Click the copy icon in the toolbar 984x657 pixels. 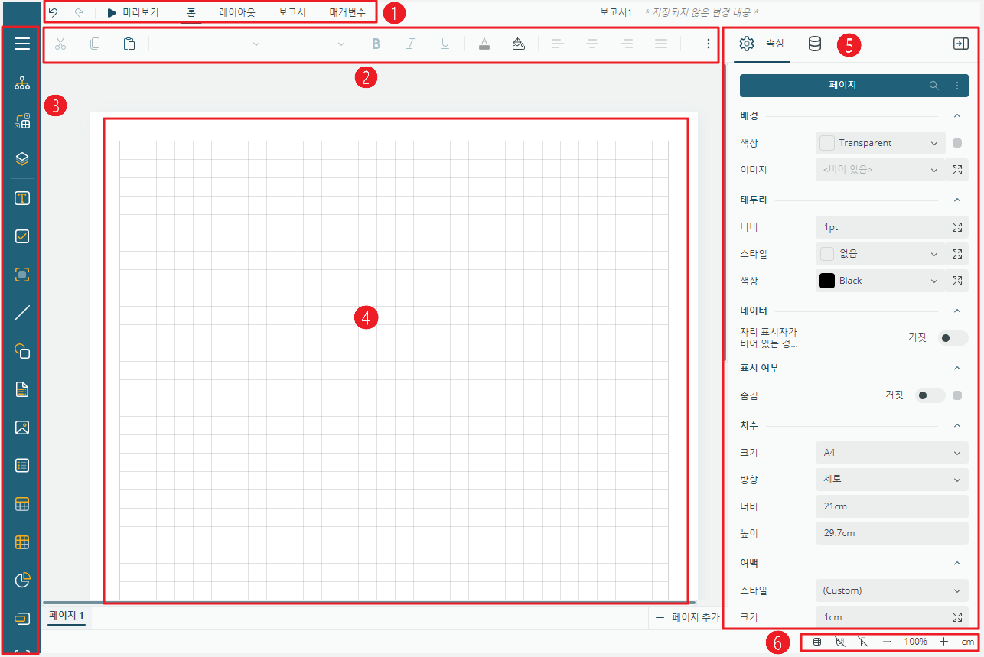(x=95, y=44)
